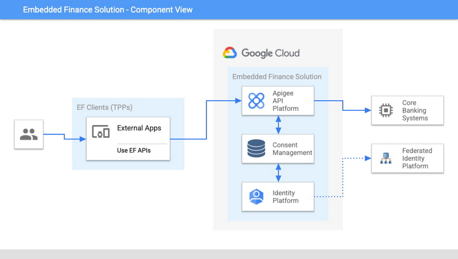Click the "EF Clients (TPPs)" group heading
The width and height of the screenshot is (458, 259).
(x=104, y=107)
